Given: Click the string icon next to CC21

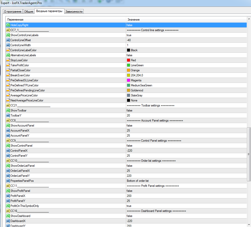Looking at the screenshot, I should click(8, 105).
